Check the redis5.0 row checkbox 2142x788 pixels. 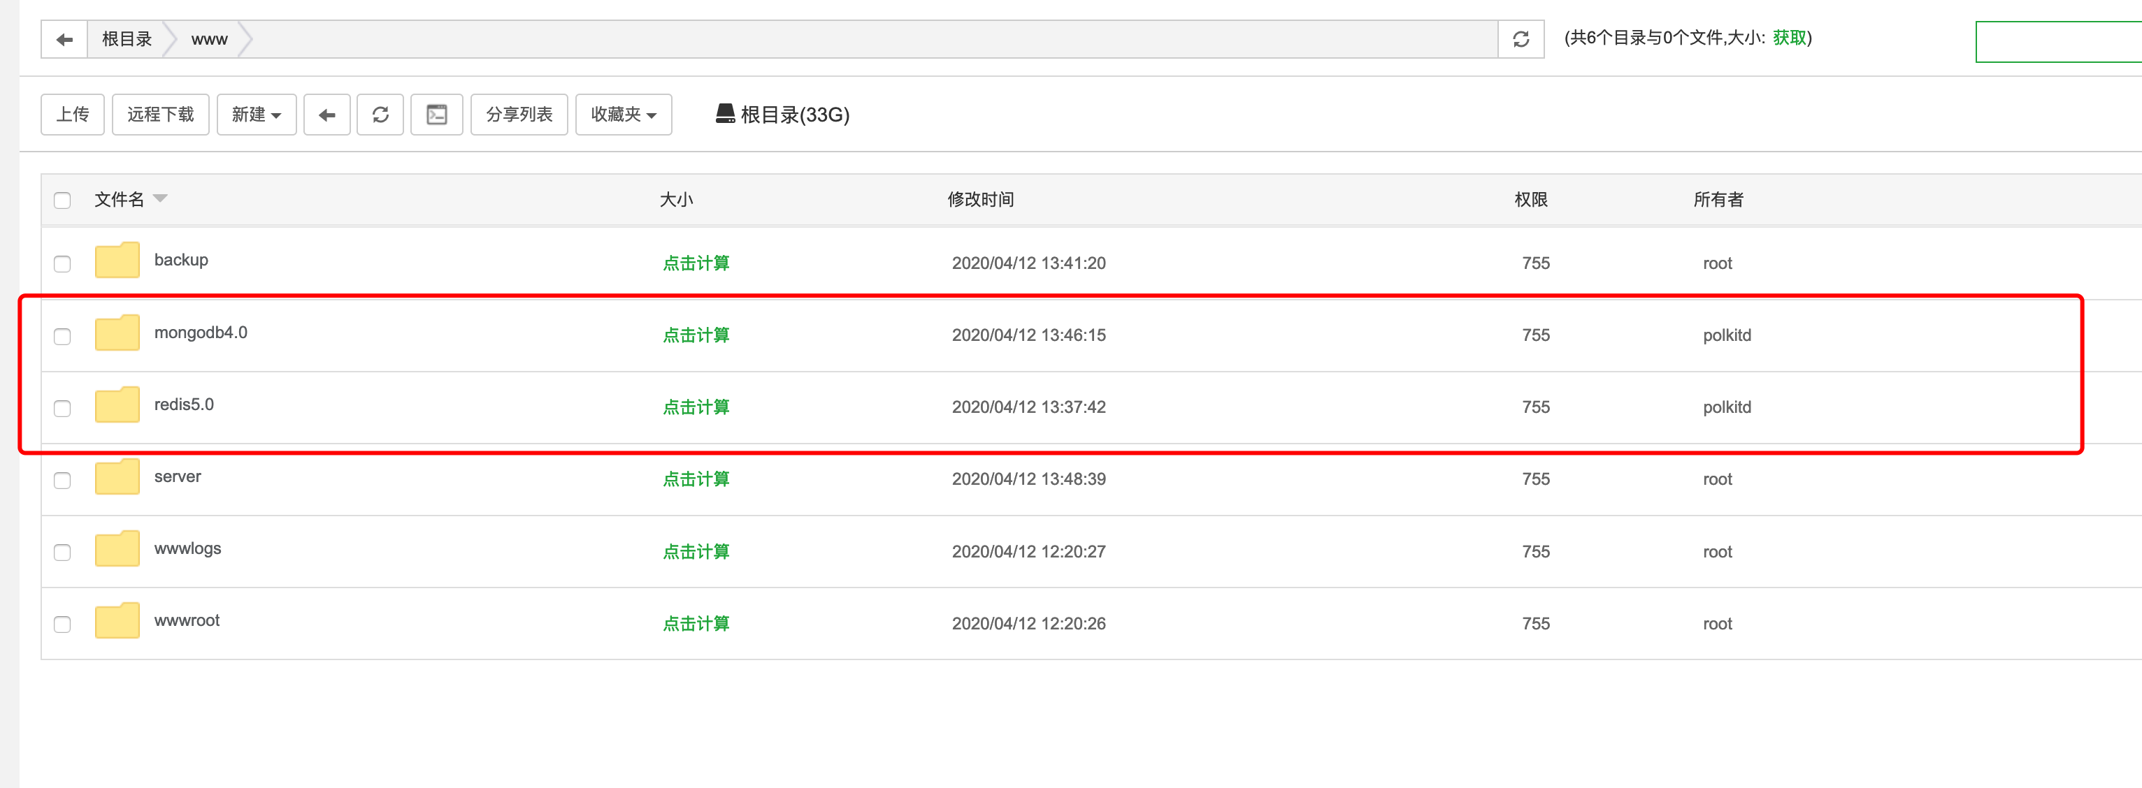(62, 409)
